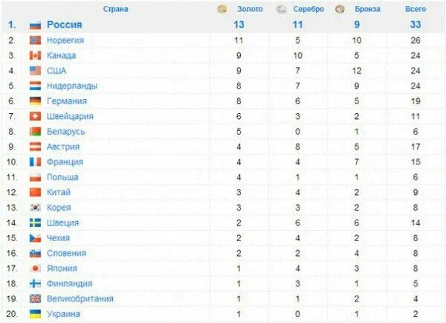
Task: Click the Серебро column header
Action: point(308,9)
